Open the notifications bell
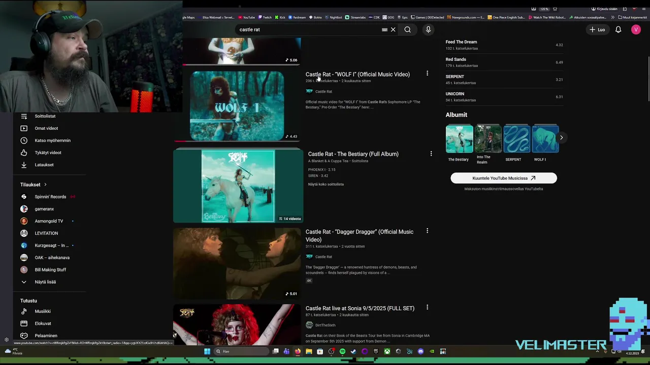The width and height of the screenshot is (650, 365). tap(618, 29)
